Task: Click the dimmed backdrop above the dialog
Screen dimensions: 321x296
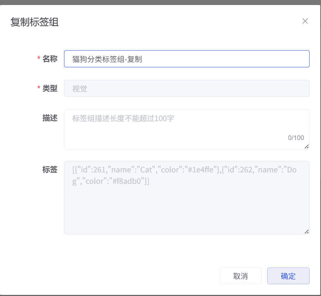Action: click(x=160, y=2)
